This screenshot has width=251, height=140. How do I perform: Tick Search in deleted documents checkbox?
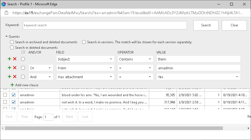click(x=12, y=48)
